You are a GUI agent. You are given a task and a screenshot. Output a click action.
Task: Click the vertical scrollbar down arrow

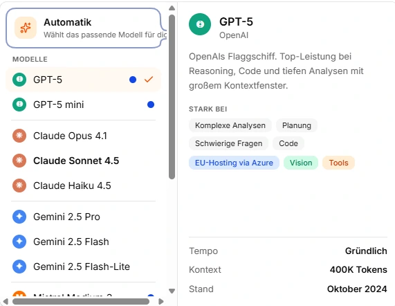click(x=172, y=291)
